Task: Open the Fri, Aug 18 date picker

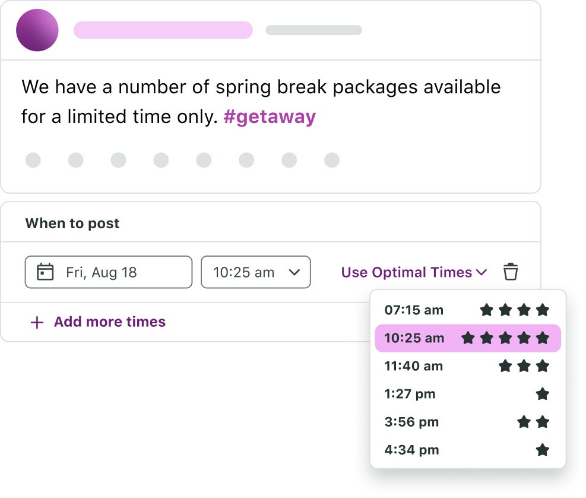Action: coord(108,272)
